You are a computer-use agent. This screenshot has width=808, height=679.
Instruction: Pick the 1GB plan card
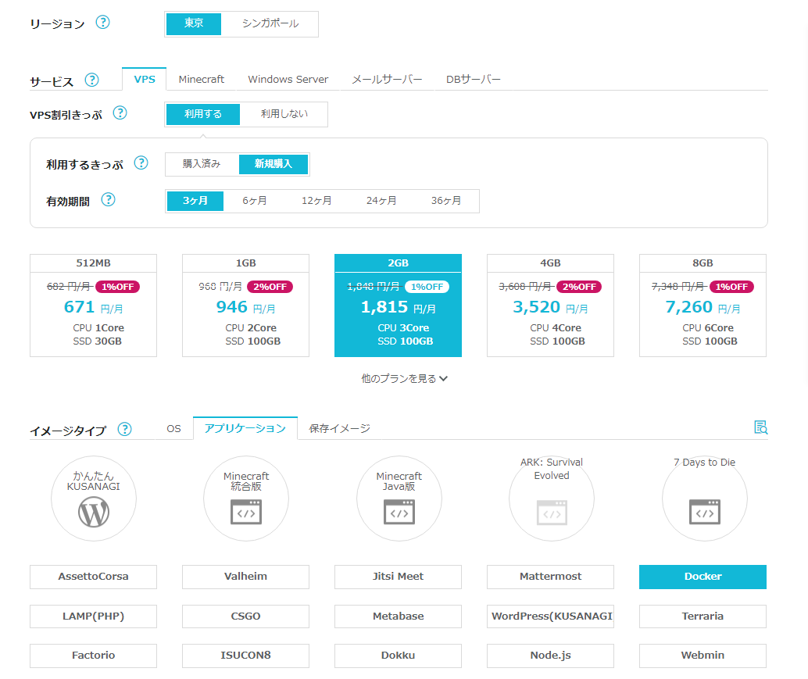tap(246, 305)
